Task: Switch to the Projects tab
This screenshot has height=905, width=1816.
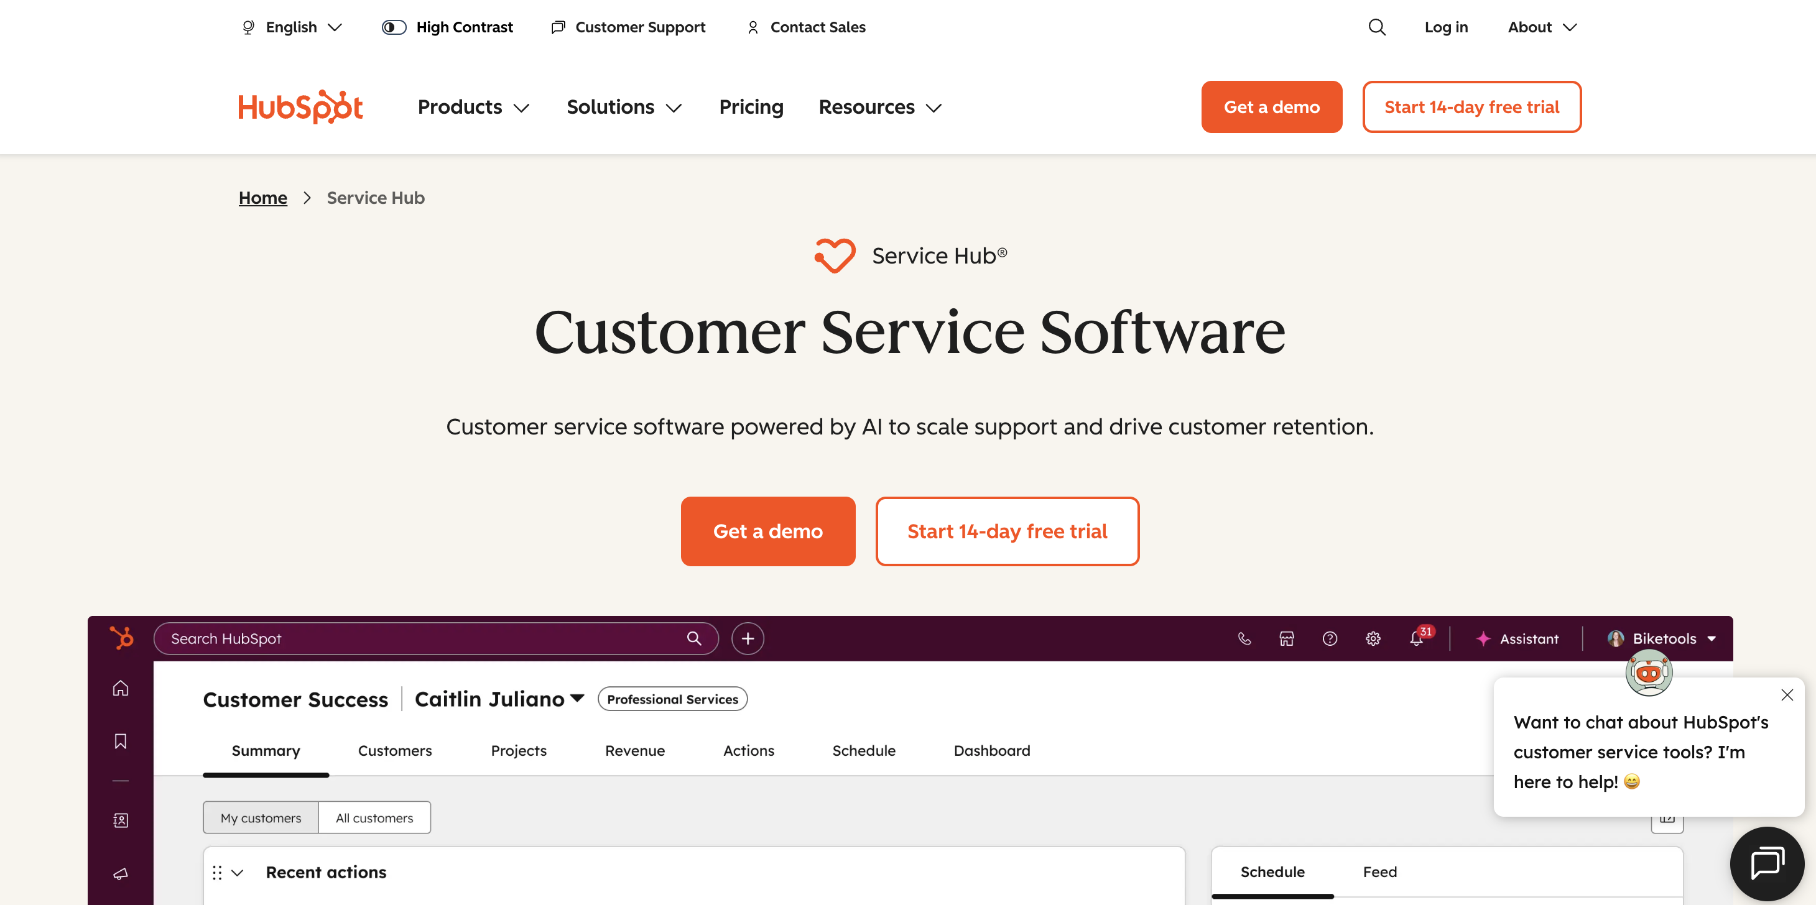Action: pyautogui.click(x=519, y=751)
